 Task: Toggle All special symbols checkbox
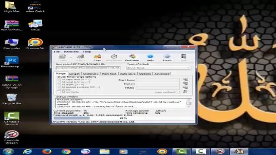coord(59,87)
